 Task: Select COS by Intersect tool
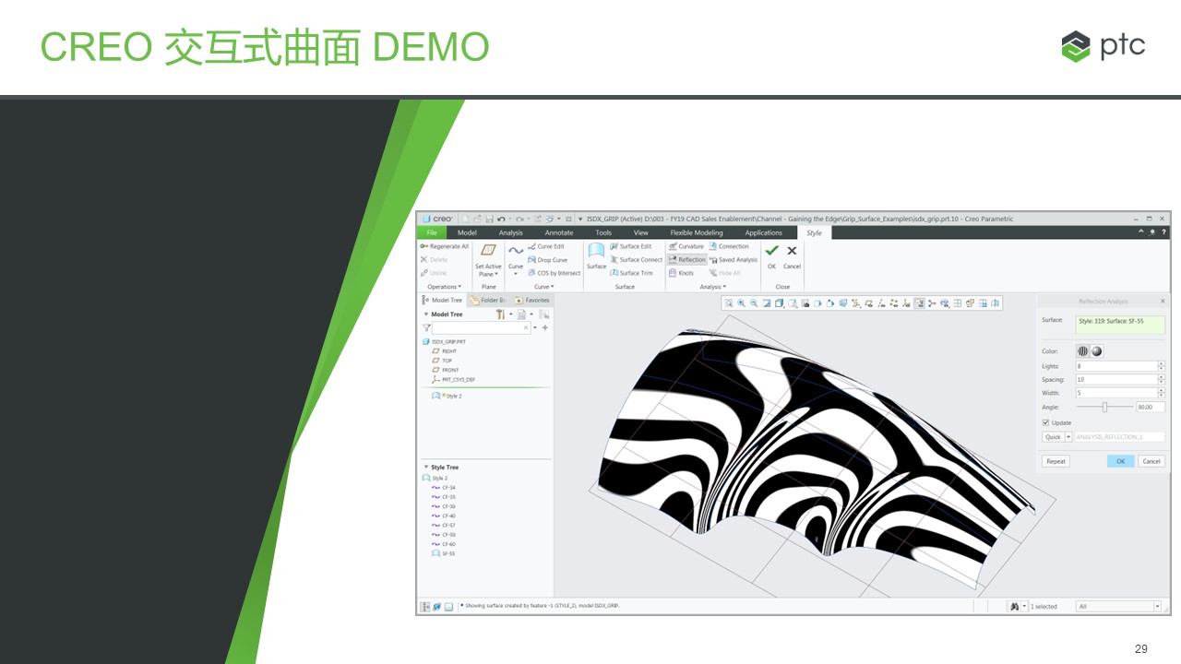[x=554, y=273]
